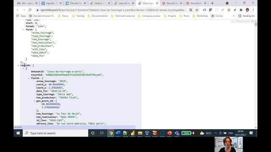271x152 pixels.
Task: Open the Projects bookmarks folder
Action: click(170, 16)
